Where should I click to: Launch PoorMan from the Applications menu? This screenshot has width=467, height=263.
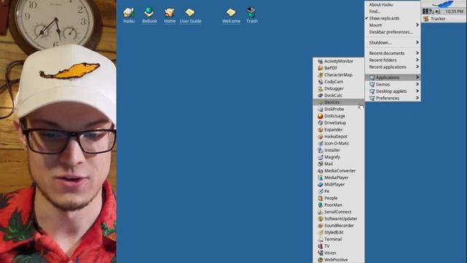(339, 205)
